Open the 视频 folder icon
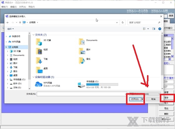 tap(39, 51)
